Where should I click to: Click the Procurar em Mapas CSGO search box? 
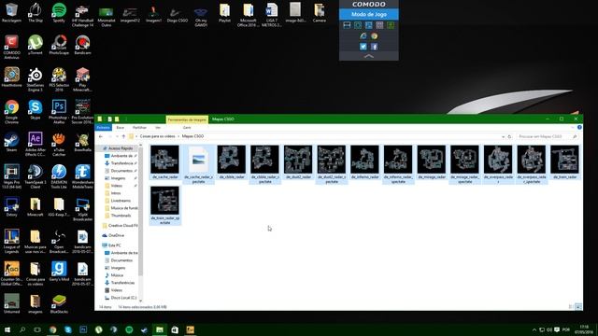tap(547, 136)
